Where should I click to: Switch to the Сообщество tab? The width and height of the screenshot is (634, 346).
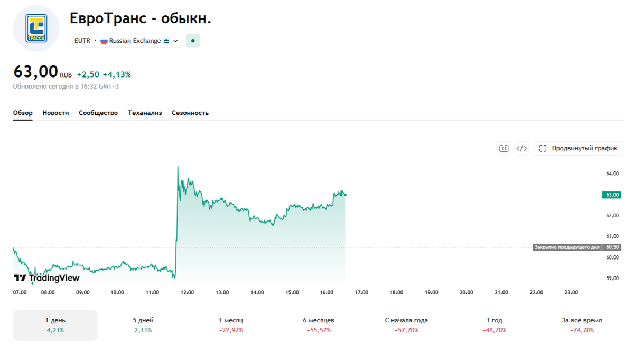pyautogui.click(x=98, y=113)
